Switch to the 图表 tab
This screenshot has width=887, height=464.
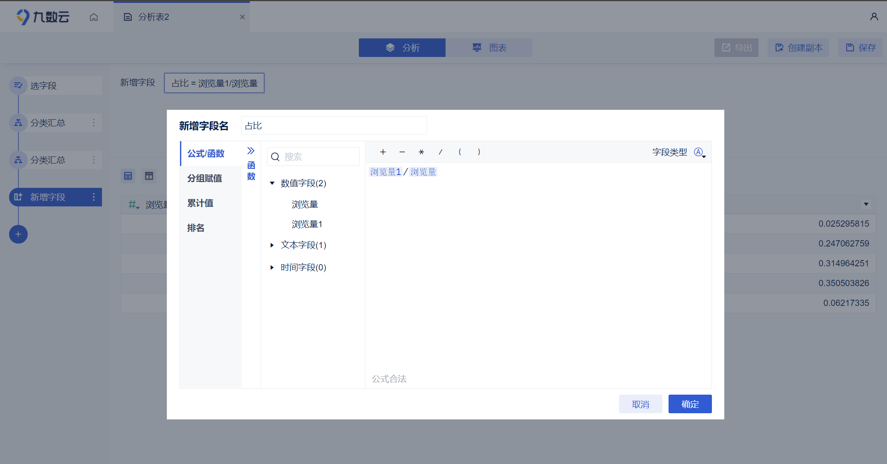tap(489, 48)
